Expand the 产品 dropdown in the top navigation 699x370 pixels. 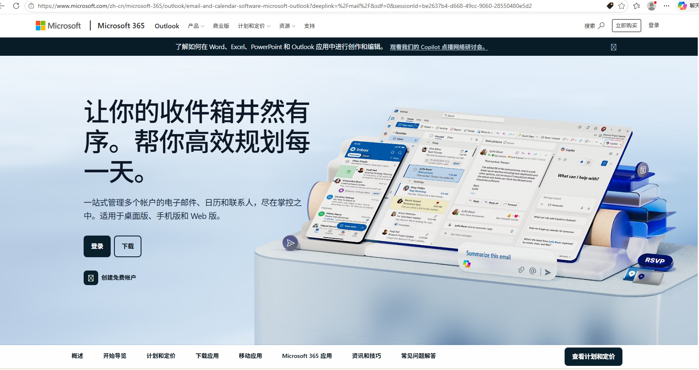pos(196,26)
